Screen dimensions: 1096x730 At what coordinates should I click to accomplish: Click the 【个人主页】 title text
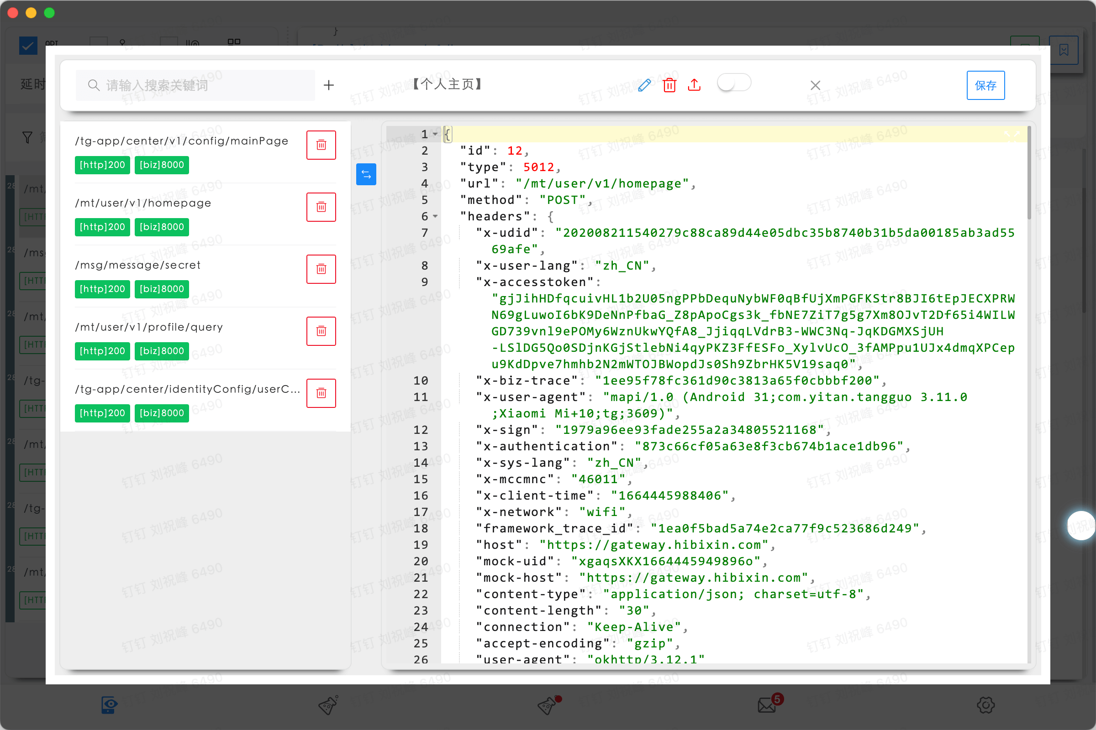(448, 84)
